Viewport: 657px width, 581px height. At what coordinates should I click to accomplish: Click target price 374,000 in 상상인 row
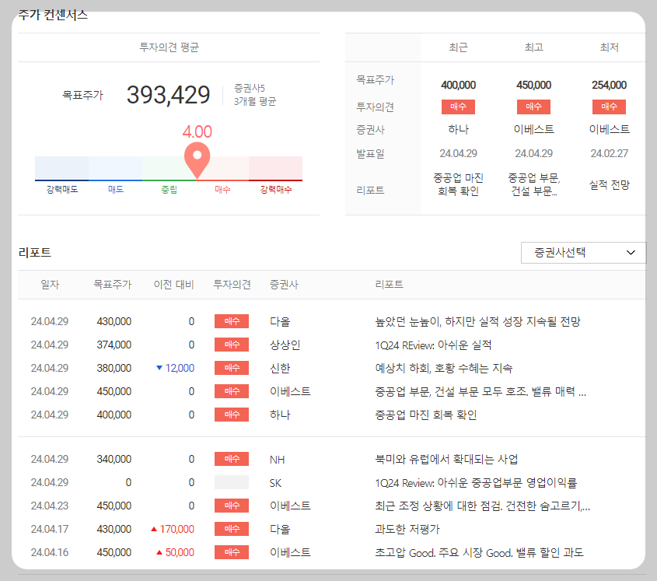(114, 345)
